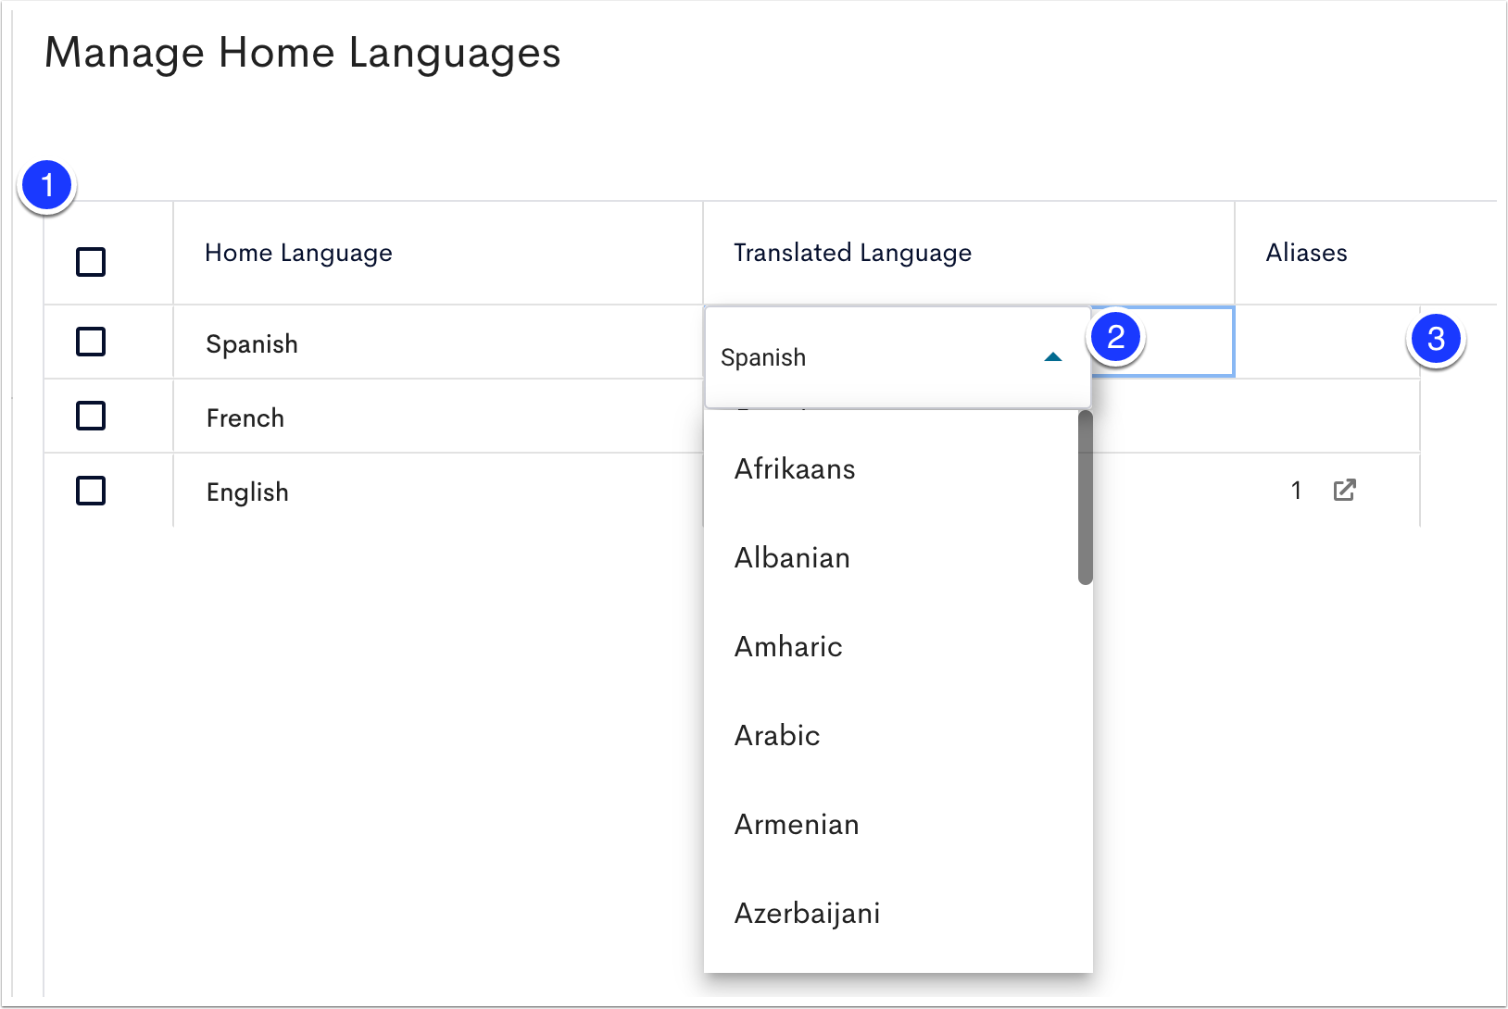This screenshot has width=1508, height=1009.
Task: Pick Arabic from the dropdown options
Action: [777, 735]
